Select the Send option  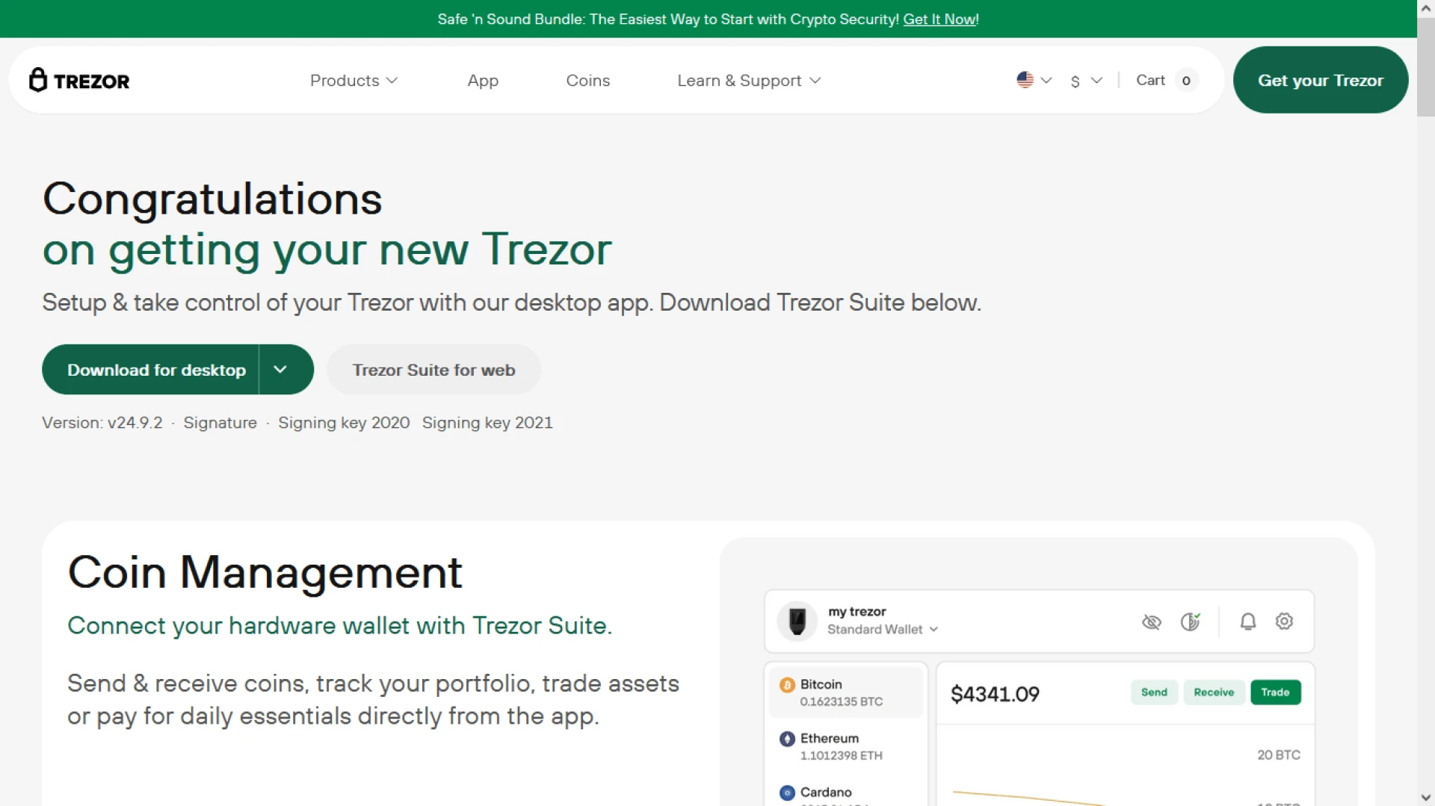pyautogui.click(x=1153, y=692)
